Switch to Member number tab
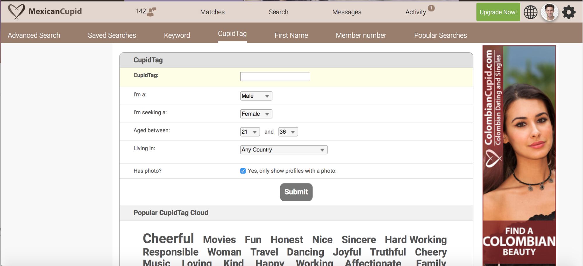The width and height of the screenshot is (583, 266). [x=361, y=35]
